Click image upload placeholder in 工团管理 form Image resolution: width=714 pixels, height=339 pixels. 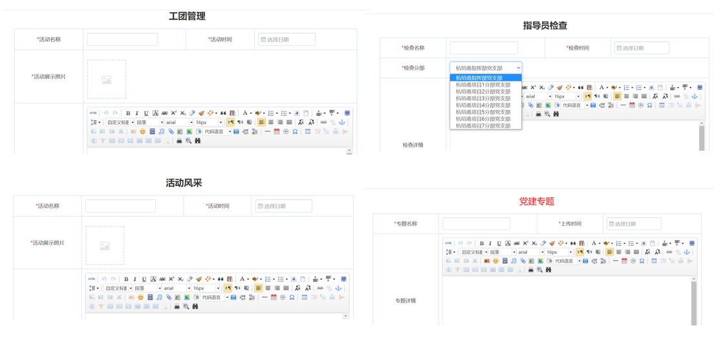[107, 80]
